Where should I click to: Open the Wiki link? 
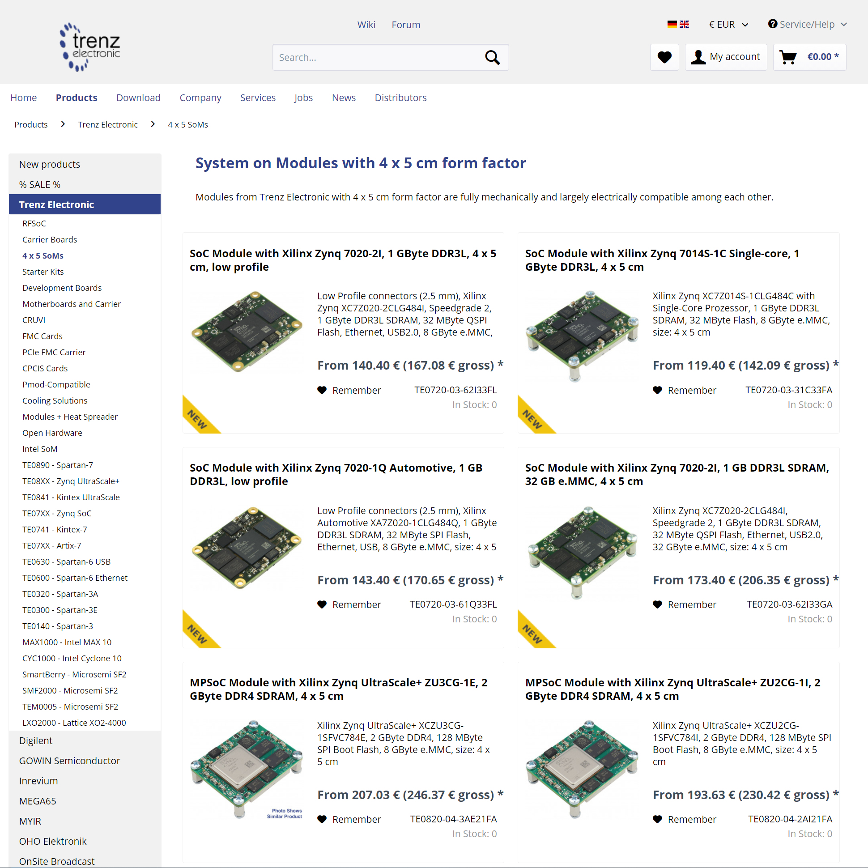[x=366, y=25]
